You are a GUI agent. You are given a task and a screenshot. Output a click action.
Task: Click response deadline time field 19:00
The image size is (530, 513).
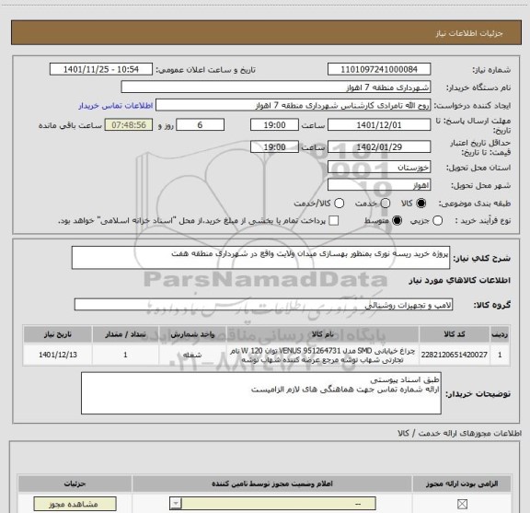pos(274,125)
